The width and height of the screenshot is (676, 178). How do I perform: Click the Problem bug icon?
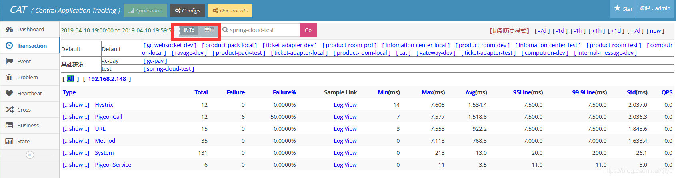click(9, 78)
